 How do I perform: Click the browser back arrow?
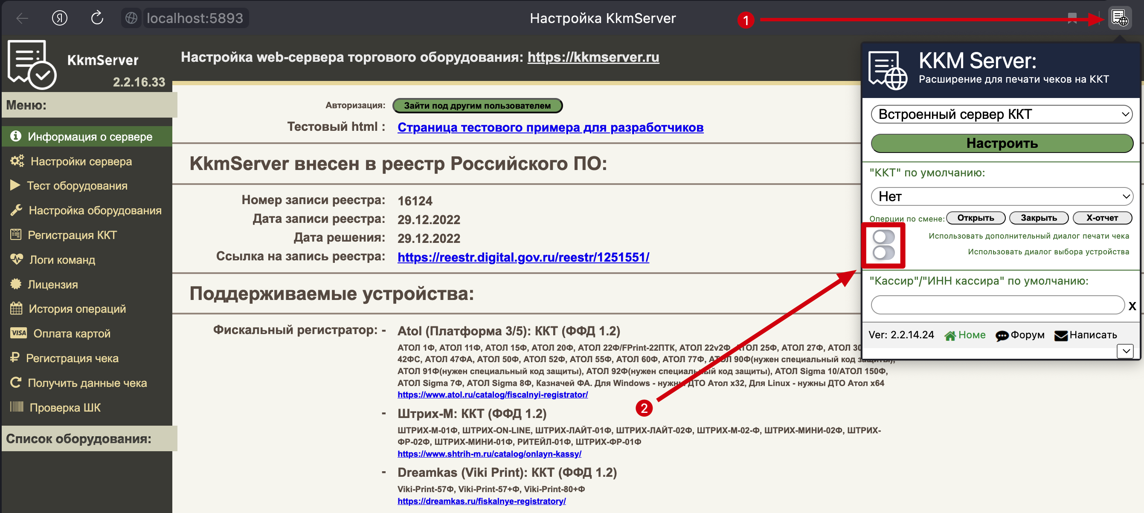(22, 18)
